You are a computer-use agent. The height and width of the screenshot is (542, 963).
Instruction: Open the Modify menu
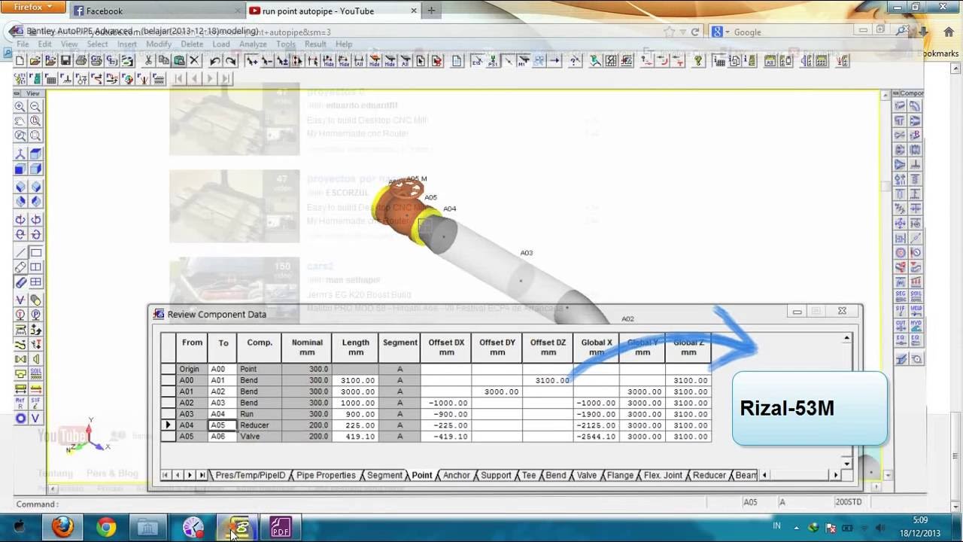[159, 44]
